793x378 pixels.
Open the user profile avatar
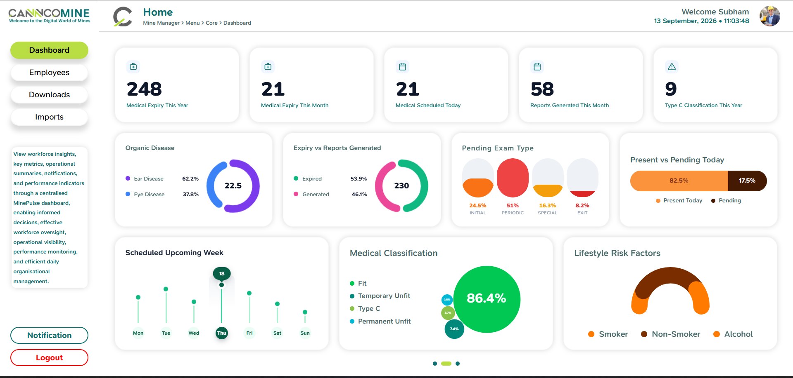[x=770, y=16]
